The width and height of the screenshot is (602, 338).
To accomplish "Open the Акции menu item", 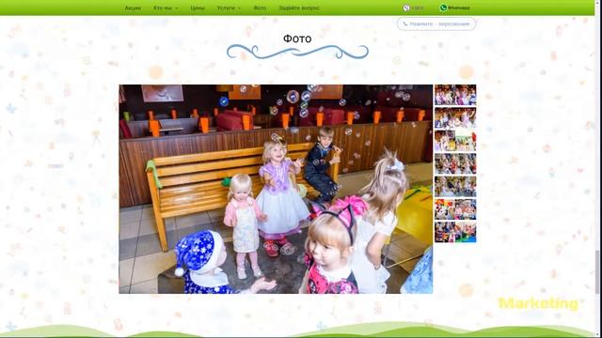I will (133, 8).
